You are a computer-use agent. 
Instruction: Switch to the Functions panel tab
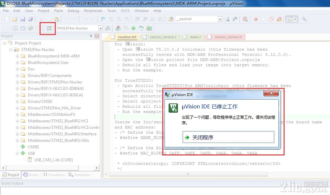(x=54, y=175)
